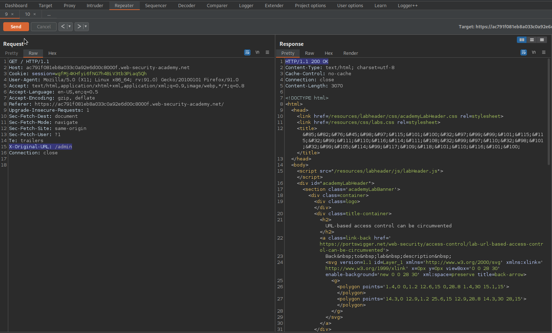Select Repeater sub-tab 9
Screen dimensions: 552x333
click(6, 14)
